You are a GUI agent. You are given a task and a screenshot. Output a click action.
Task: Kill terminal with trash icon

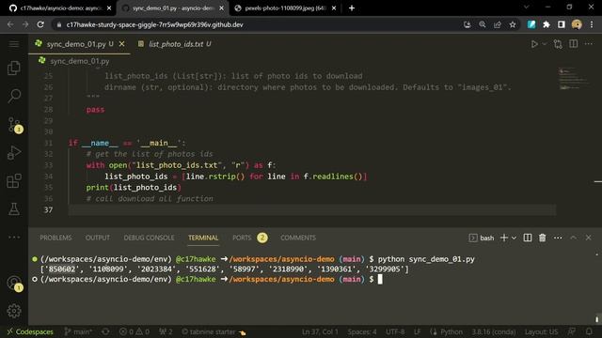coord(542,238)
